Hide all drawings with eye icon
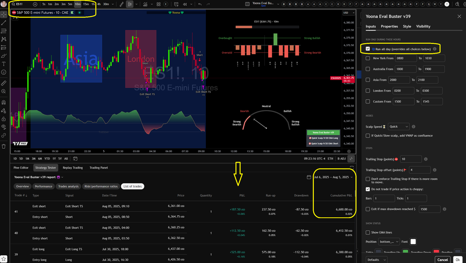Screen dimensions: 466x263 tap(3, 127)
